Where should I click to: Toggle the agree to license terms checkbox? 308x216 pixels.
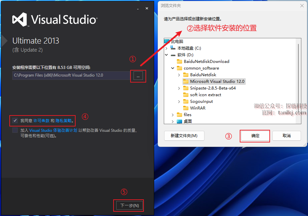coord(15,120)
